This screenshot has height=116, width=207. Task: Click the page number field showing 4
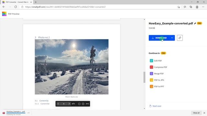pos(64,104)
